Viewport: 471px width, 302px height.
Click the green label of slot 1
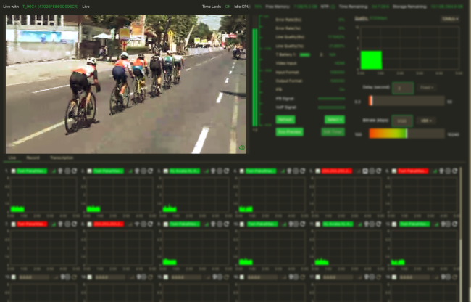32,171
